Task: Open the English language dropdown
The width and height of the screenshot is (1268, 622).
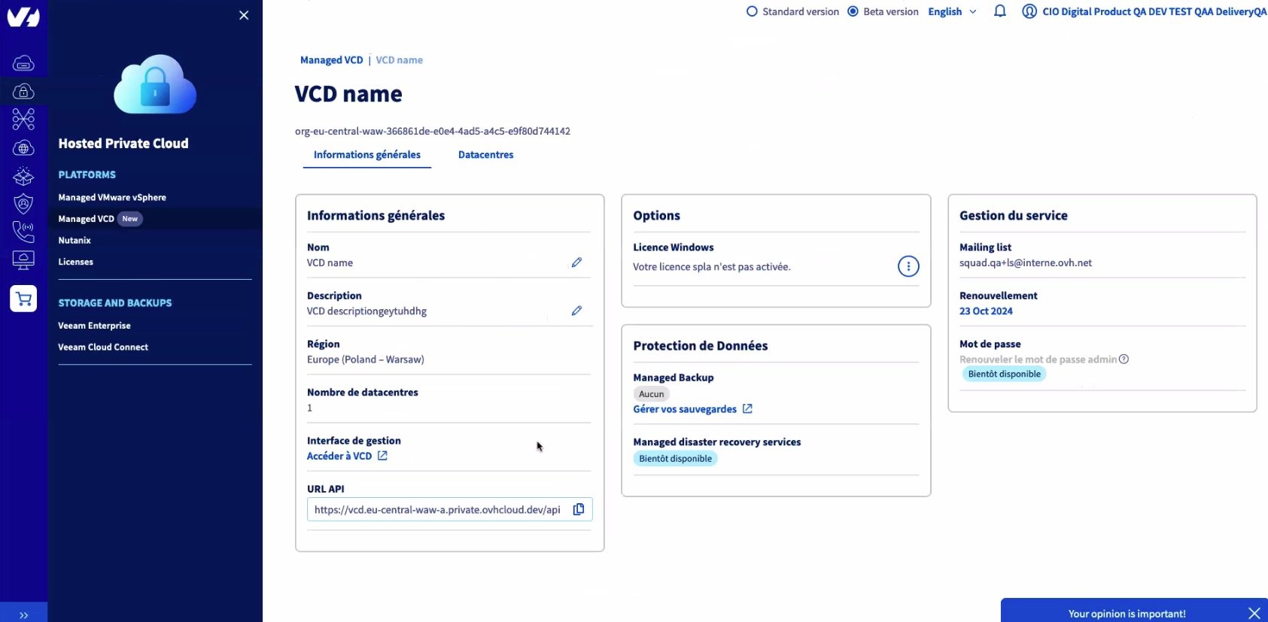Action: click(x=952, y=11)
